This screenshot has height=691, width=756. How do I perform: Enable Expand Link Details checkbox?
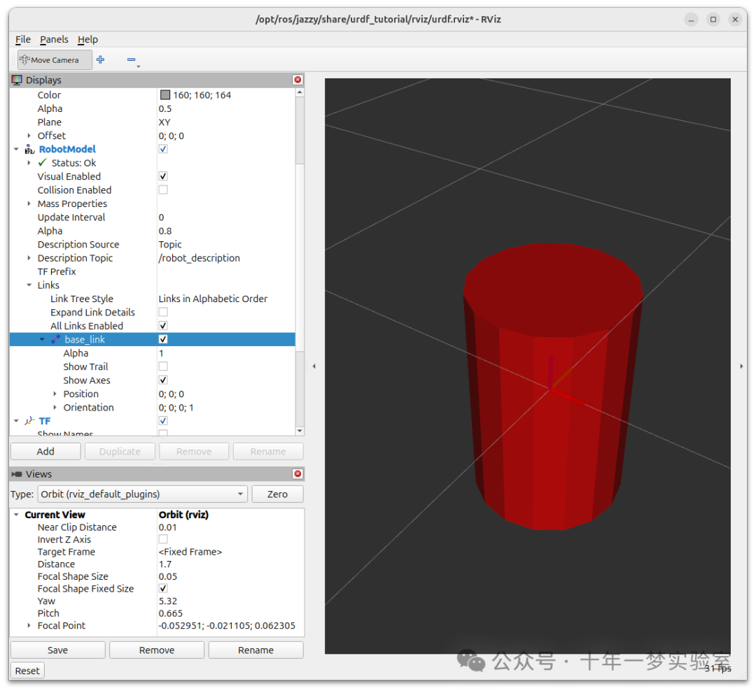tap(163, 312)
